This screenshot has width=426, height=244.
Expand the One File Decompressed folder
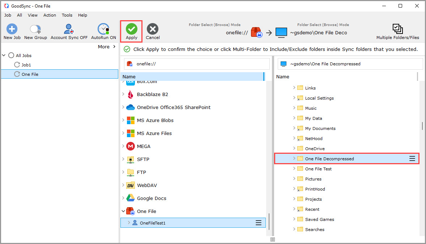pos(294,158)
